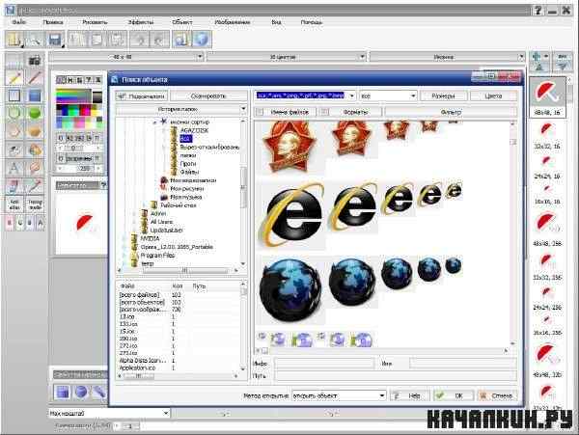579x435 pixels.
Task: Open the Изображение menu
Action: (233, 22)
